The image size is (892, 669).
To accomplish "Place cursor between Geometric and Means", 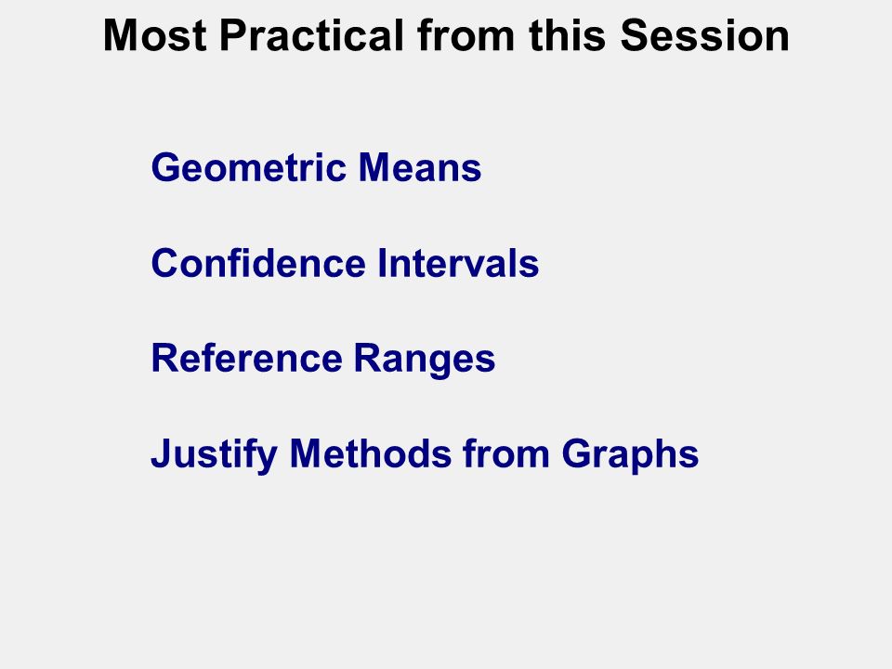I will [353, 168].
